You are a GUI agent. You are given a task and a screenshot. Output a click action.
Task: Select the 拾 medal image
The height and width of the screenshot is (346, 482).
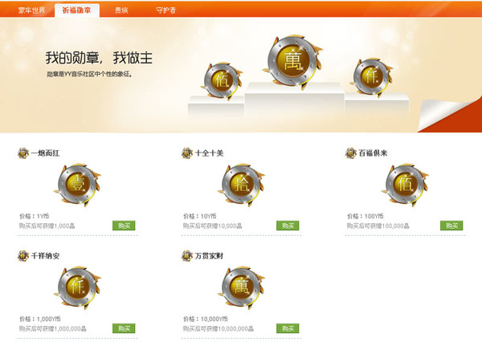[x=241, y=185]
